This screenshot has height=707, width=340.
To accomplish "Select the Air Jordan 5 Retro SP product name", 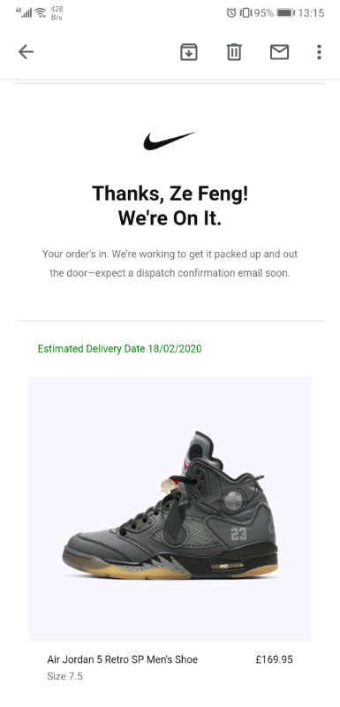I will tap(123, 659).
